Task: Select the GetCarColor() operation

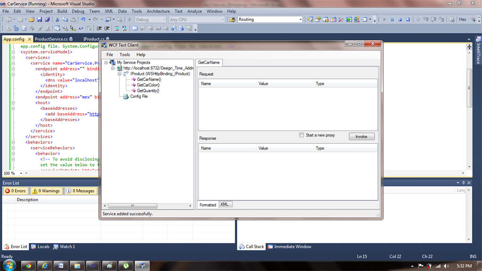Action: click(x=148, y=85)
